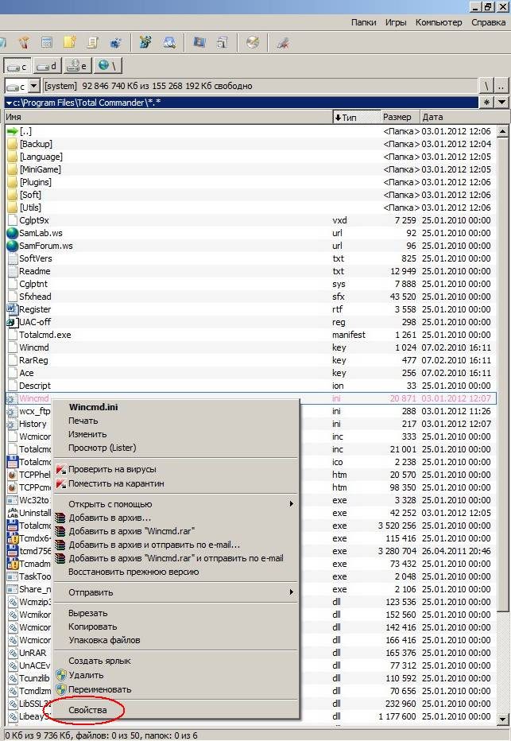Image resolution: width=511 pixels, height=741 pixels.
Task: Select the RarReg key file row
Action: 251,360
